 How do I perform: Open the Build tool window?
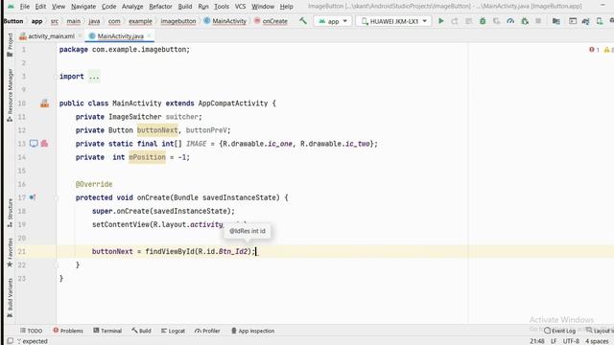(x=141, y=331)
